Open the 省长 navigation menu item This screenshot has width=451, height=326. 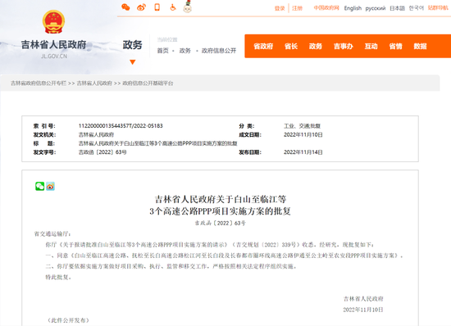pos(291,46)
